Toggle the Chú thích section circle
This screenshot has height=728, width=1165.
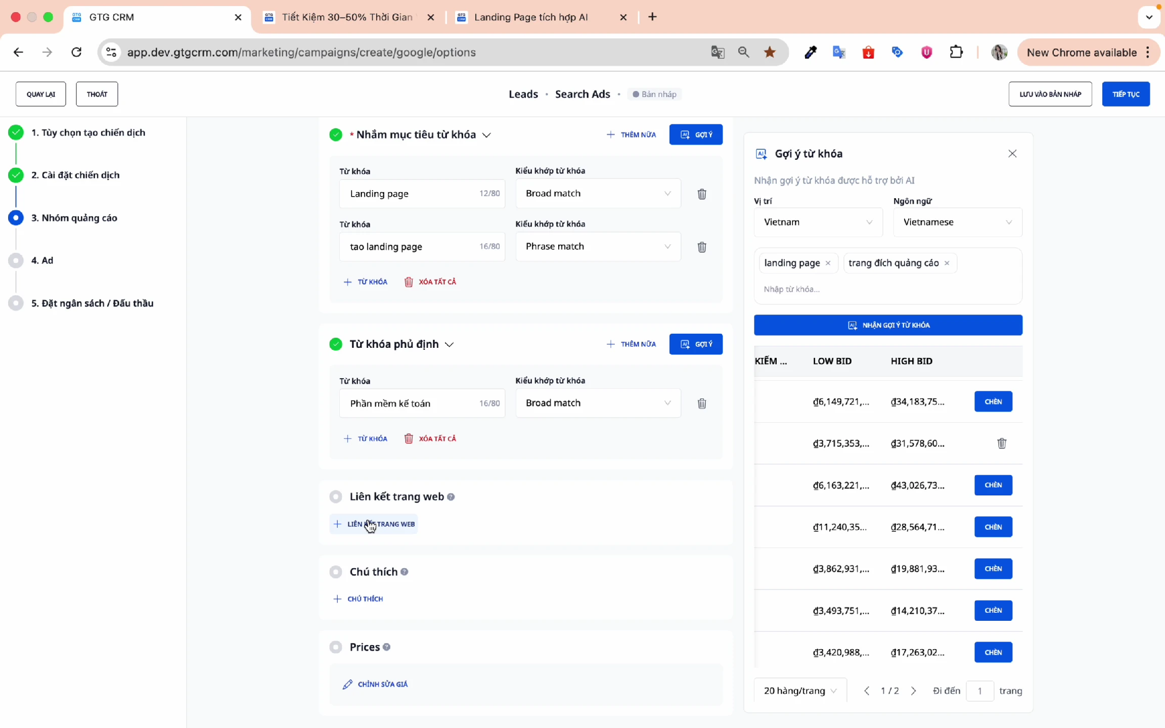(x=336, y=572)
